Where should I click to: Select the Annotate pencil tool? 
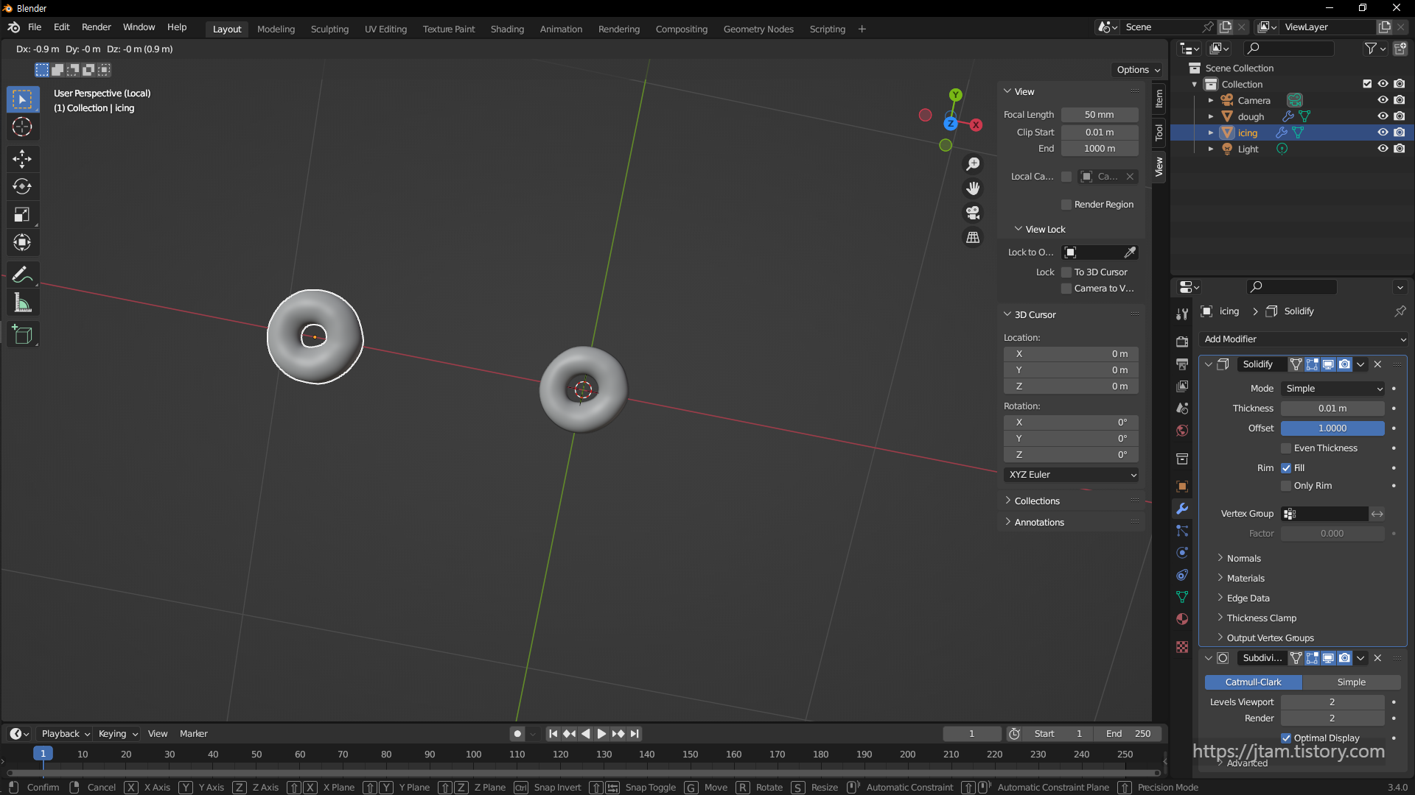(22, 275)
